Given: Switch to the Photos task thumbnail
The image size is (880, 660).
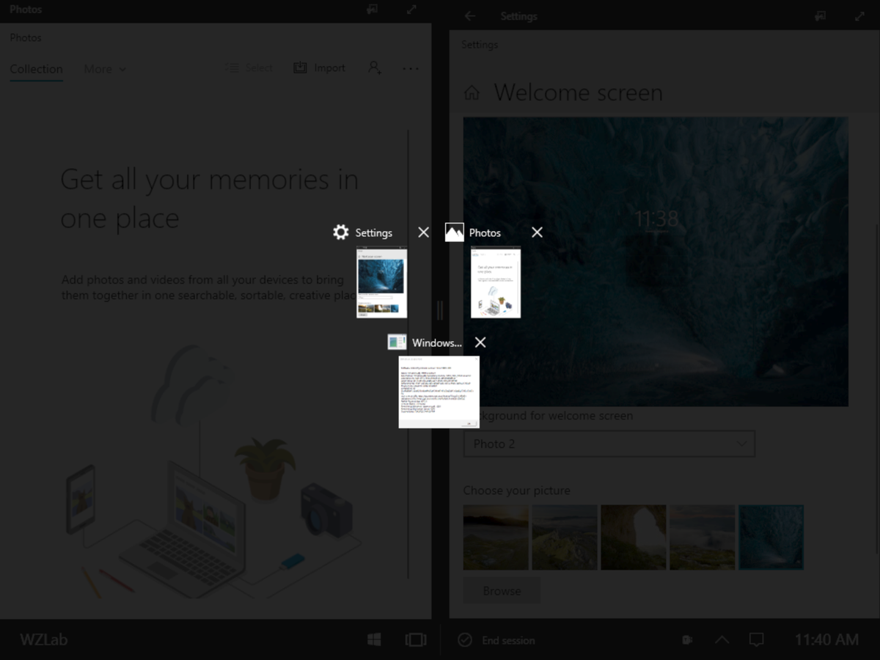Looking at the screenshot, I should [x=496, y=282].
